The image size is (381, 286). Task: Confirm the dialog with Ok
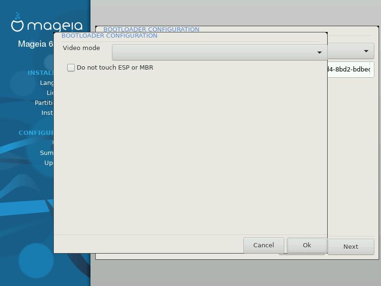pos(307,245)
